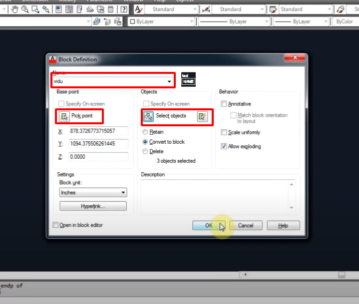Image resolution: width=359 pixels, height=304 pixels.
Task: Open the dimension style Standard dropdown
Action: point(238,9)
